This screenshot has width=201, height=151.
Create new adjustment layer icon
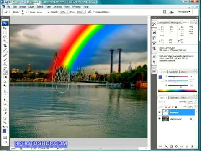pos(176,146)
